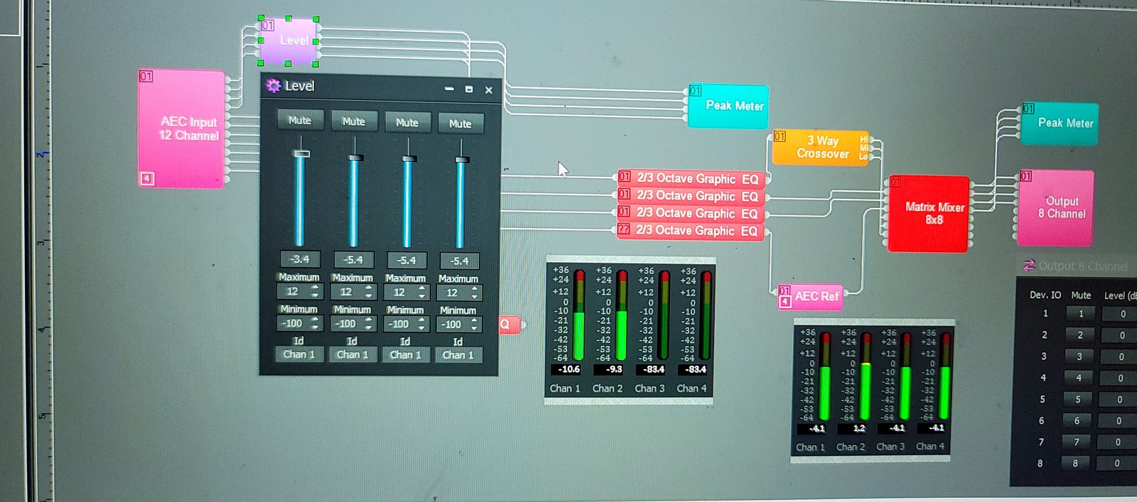This screenshot has height=502, width=1137.
Task: Click the second Level fader handle
Action: tap(355, 158)
